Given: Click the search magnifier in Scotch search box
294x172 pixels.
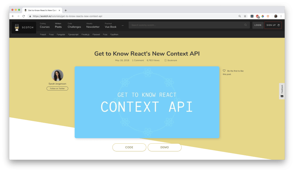Looking at the screenshot, I should pyautogui.click(x=246, y=25).
